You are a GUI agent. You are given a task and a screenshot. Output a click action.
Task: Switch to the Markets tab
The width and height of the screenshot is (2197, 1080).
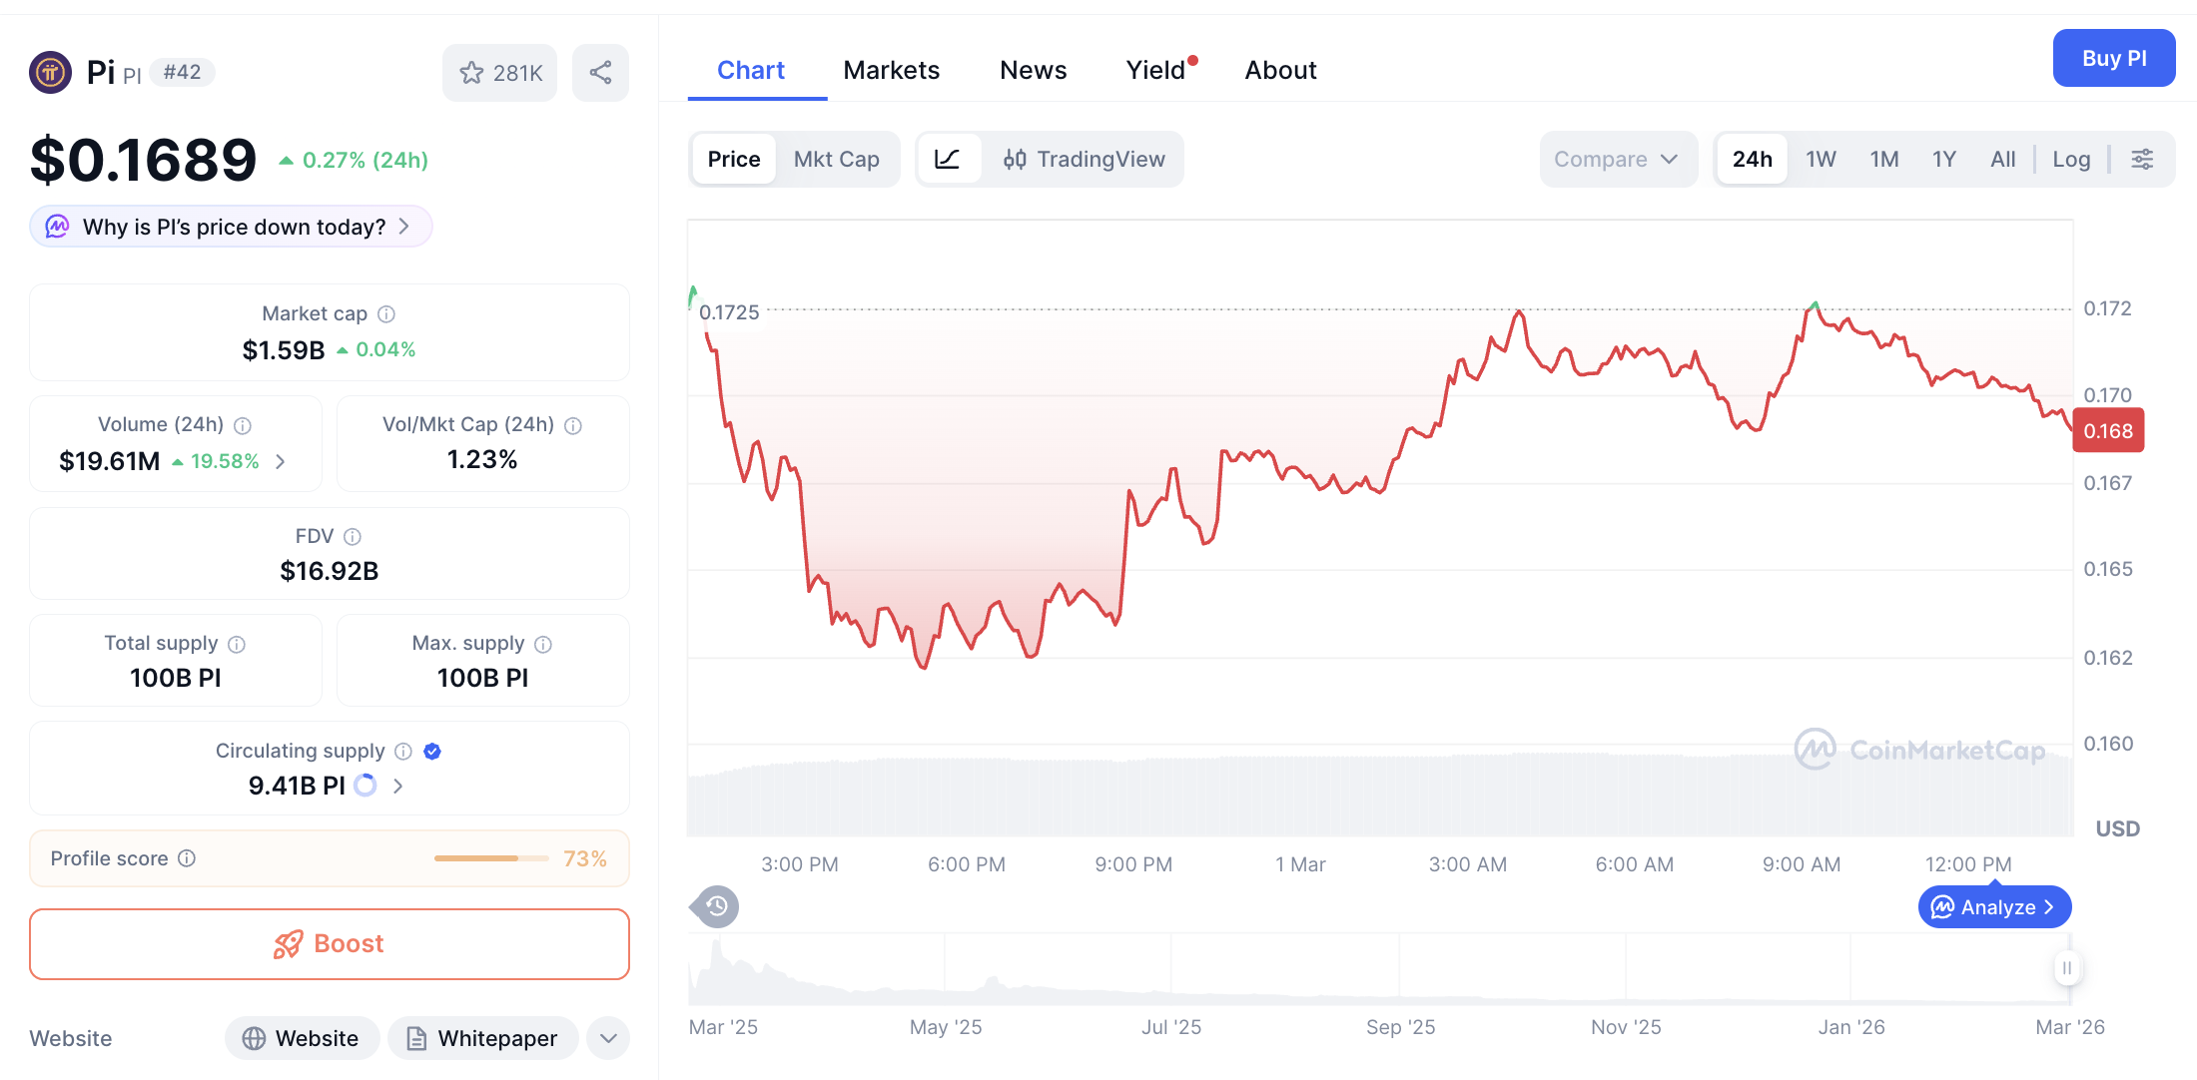[891, 70]
